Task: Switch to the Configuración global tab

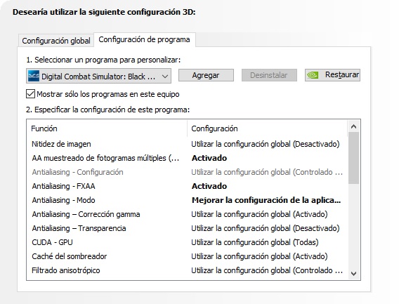Action: click(x=56, y=41)
